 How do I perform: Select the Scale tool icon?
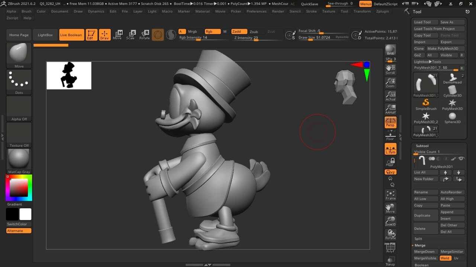click(131, 35)
